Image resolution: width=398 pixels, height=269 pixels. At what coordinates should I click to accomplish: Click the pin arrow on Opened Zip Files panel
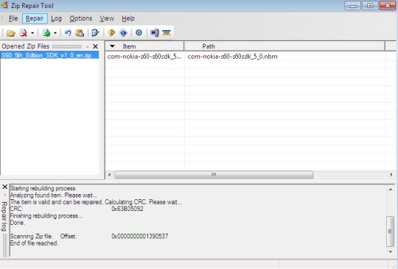(87, 47)
